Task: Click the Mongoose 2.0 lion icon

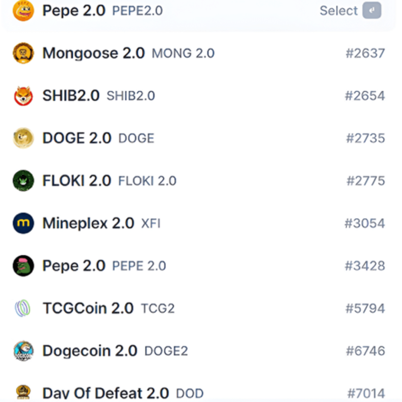Action: tap(23, 53)
